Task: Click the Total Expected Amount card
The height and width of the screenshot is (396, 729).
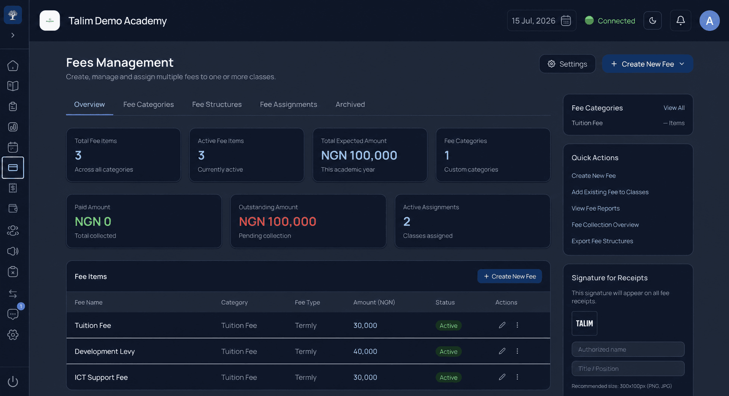Action: click(x=370, y=155)
